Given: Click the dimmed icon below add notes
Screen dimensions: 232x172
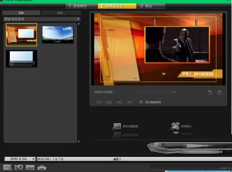Looking at the screenshot, I should point(117,135).
